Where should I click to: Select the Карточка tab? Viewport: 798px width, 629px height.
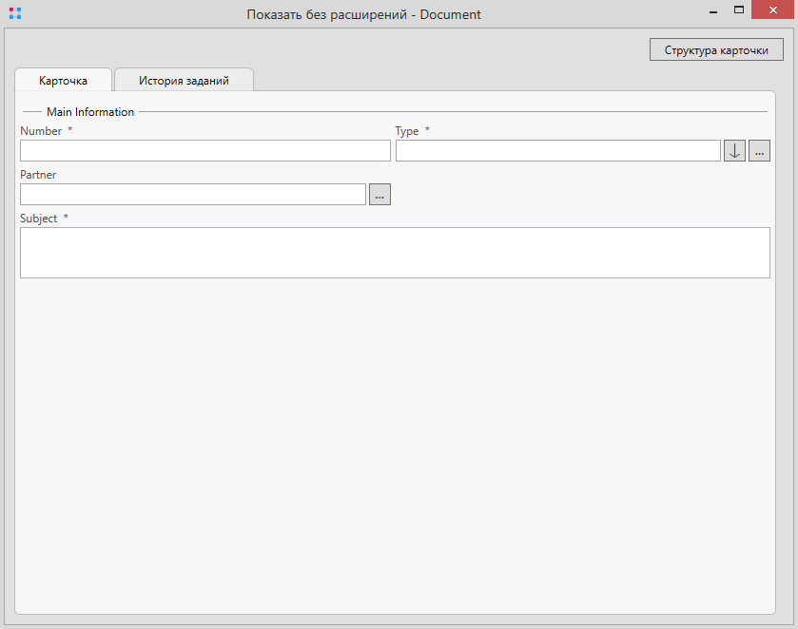(63, 81)
